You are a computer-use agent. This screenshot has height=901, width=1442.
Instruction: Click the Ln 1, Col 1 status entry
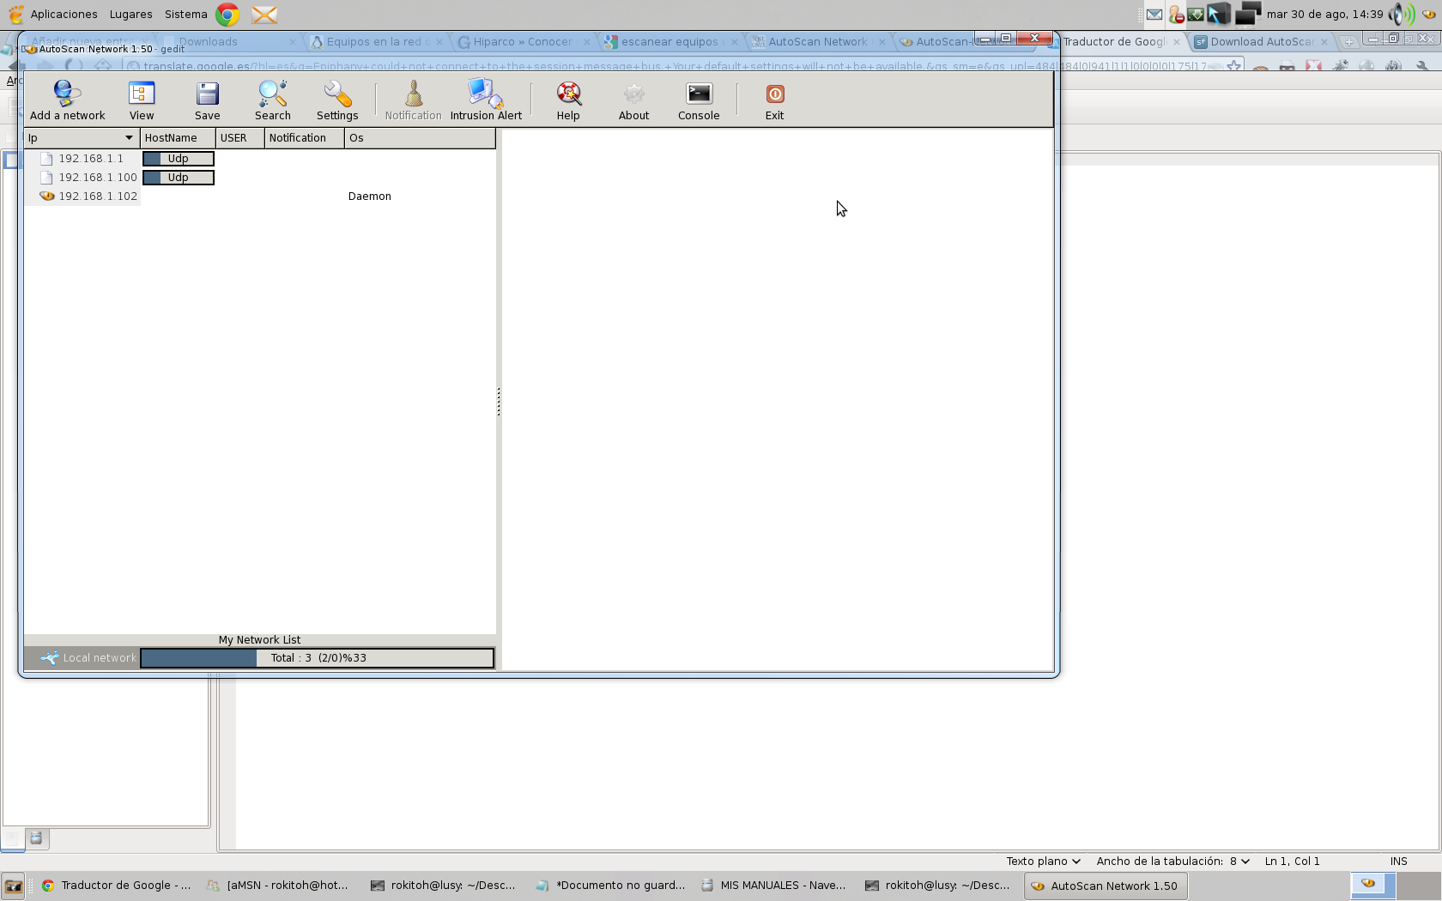(x=1292, y=862)
